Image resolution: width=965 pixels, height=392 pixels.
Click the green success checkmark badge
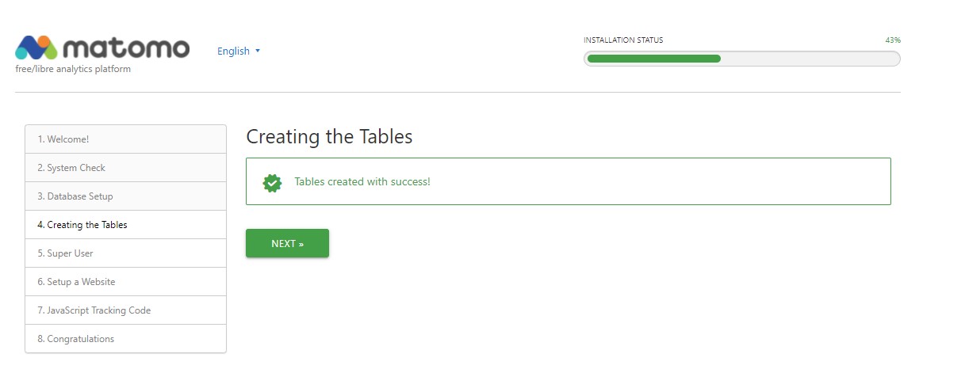[272, 182]
